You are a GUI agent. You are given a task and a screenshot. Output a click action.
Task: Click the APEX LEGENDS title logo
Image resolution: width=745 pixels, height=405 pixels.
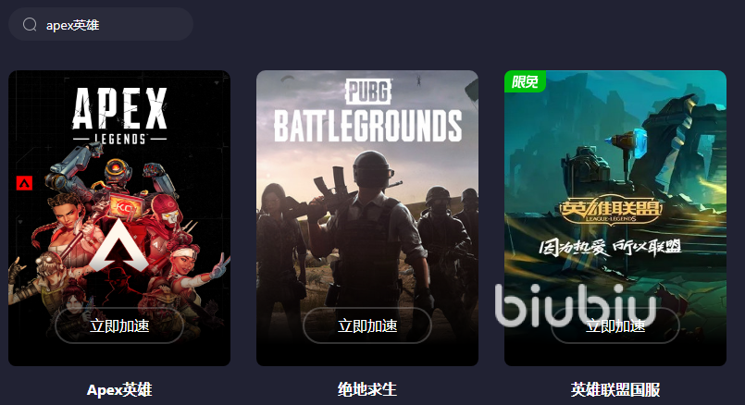(119, 116)
